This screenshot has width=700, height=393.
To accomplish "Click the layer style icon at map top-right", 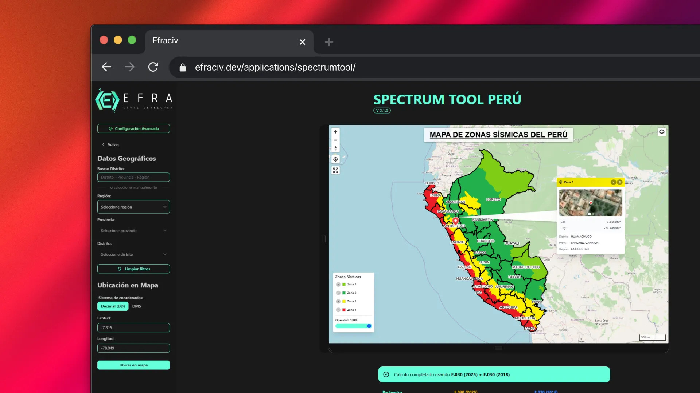I will (661, 132).
